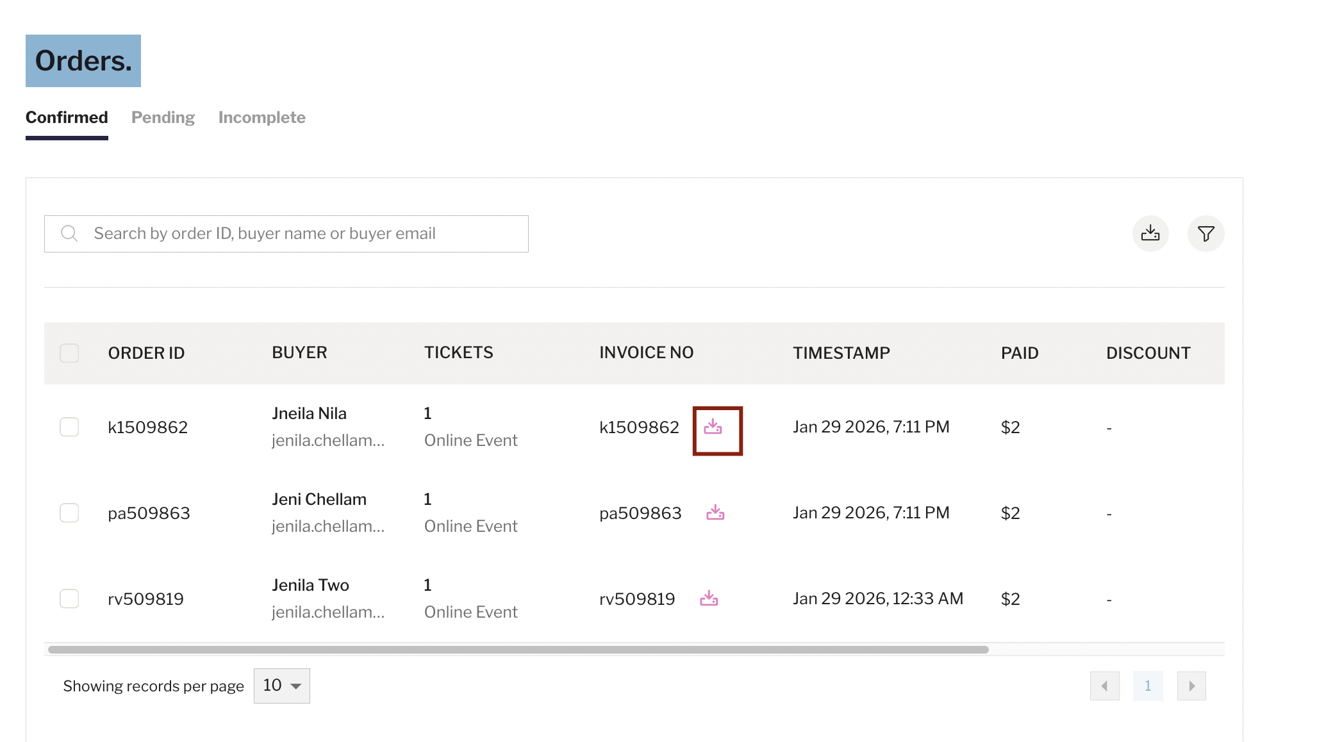
Task: Click the BUYER column header
Action: (299, 352)
